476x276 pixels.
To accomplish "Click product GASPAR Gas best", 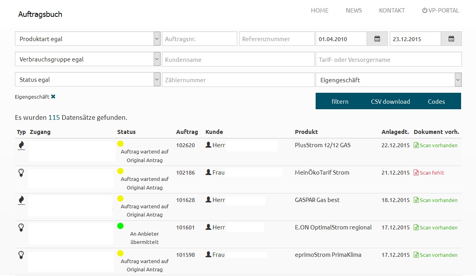I will [317, 200].
